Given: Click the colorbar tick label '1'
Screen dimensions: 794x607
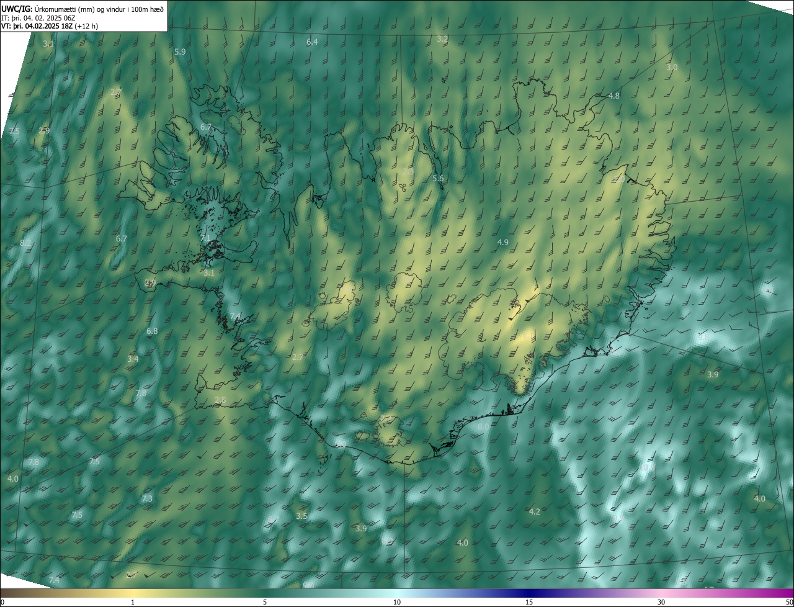Looking at the screenshot, I should click(133, 602).
